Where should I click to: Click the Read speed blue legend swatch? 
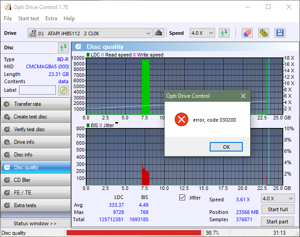tap(103, 55)
